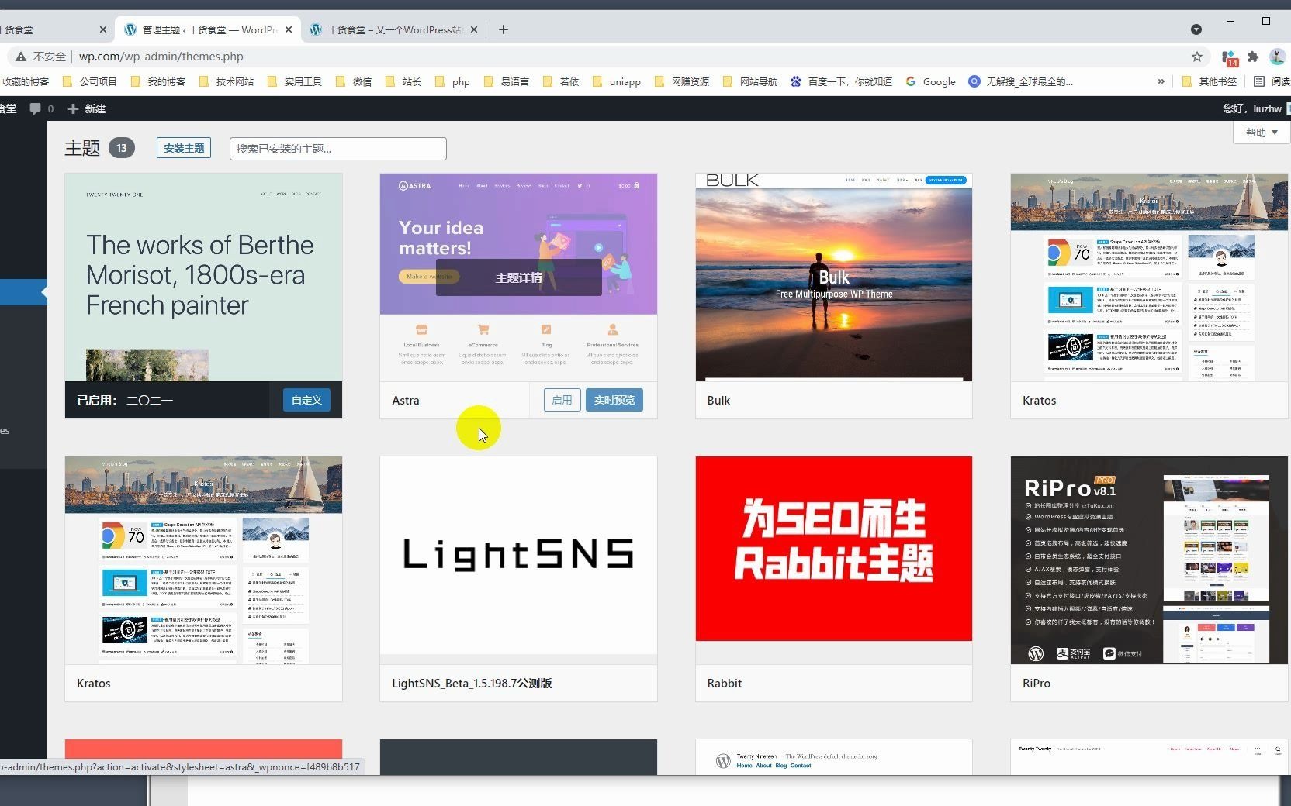Click the 安装主题 button
Screen dimensions: 1291x806
point(184,148)
